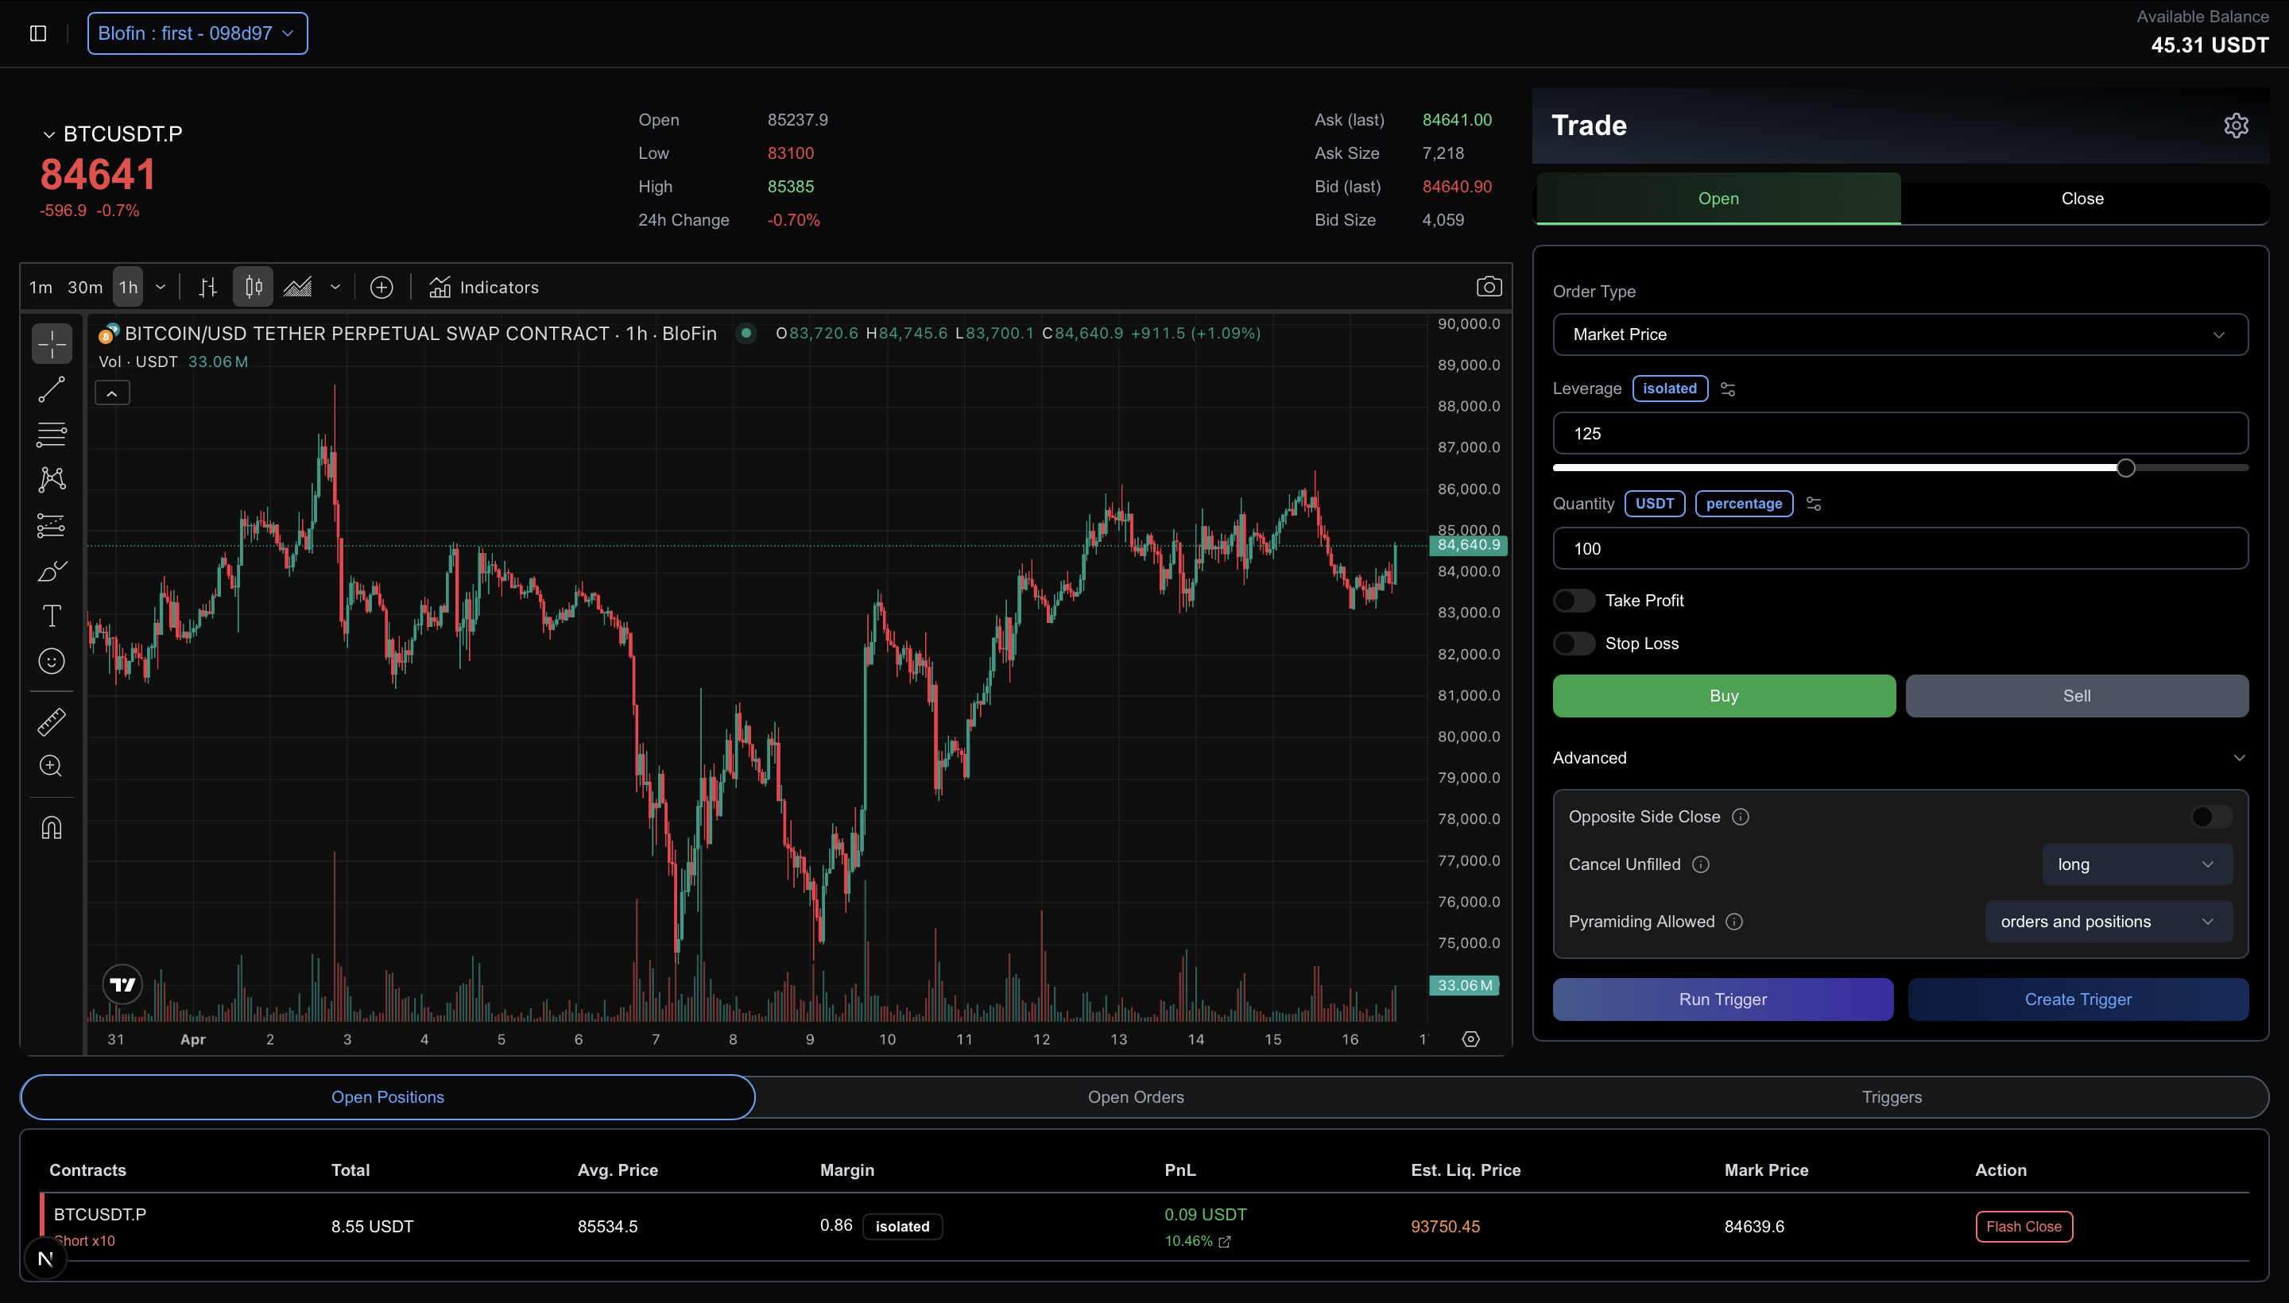Toggle quantity percentage mode badge
The height and width of the screenshot is (1303, 2289).
1743,504
